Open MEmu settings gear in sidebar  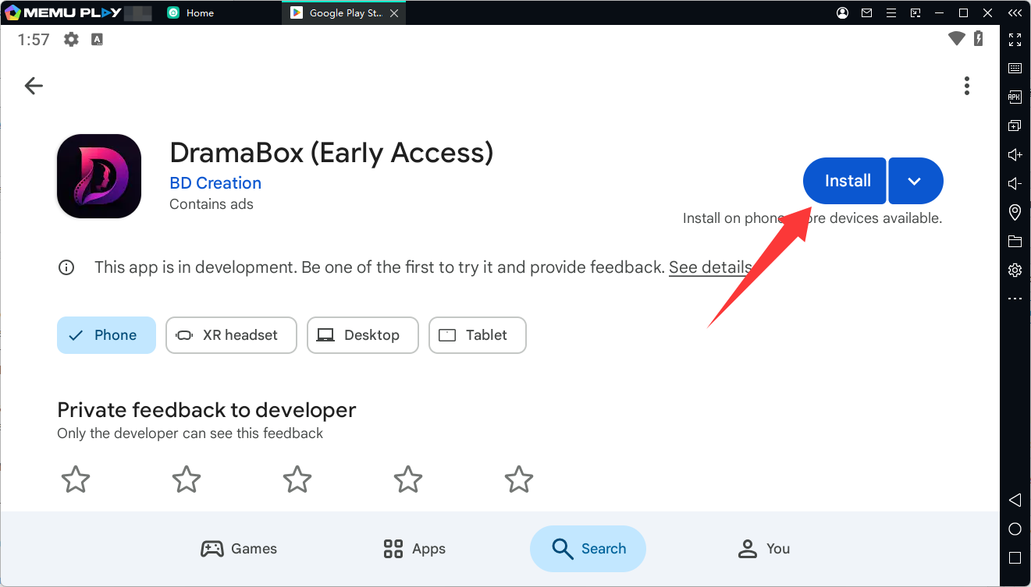tap(1015, 270)
